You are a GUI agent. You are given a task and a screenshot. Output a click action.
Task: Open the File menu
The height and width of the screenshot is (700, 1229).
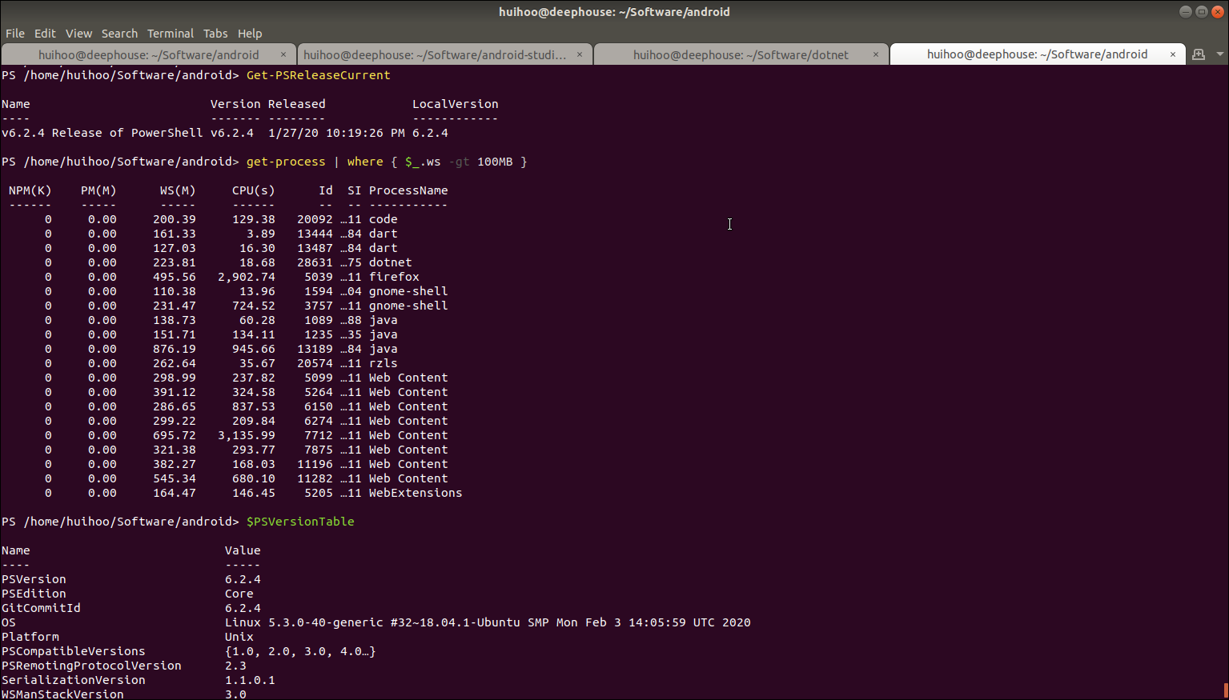coord(15,34)
